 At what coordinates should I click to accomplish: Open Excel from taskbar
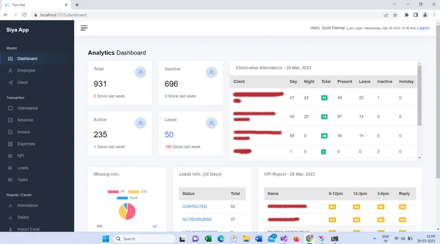pos(208,239)
